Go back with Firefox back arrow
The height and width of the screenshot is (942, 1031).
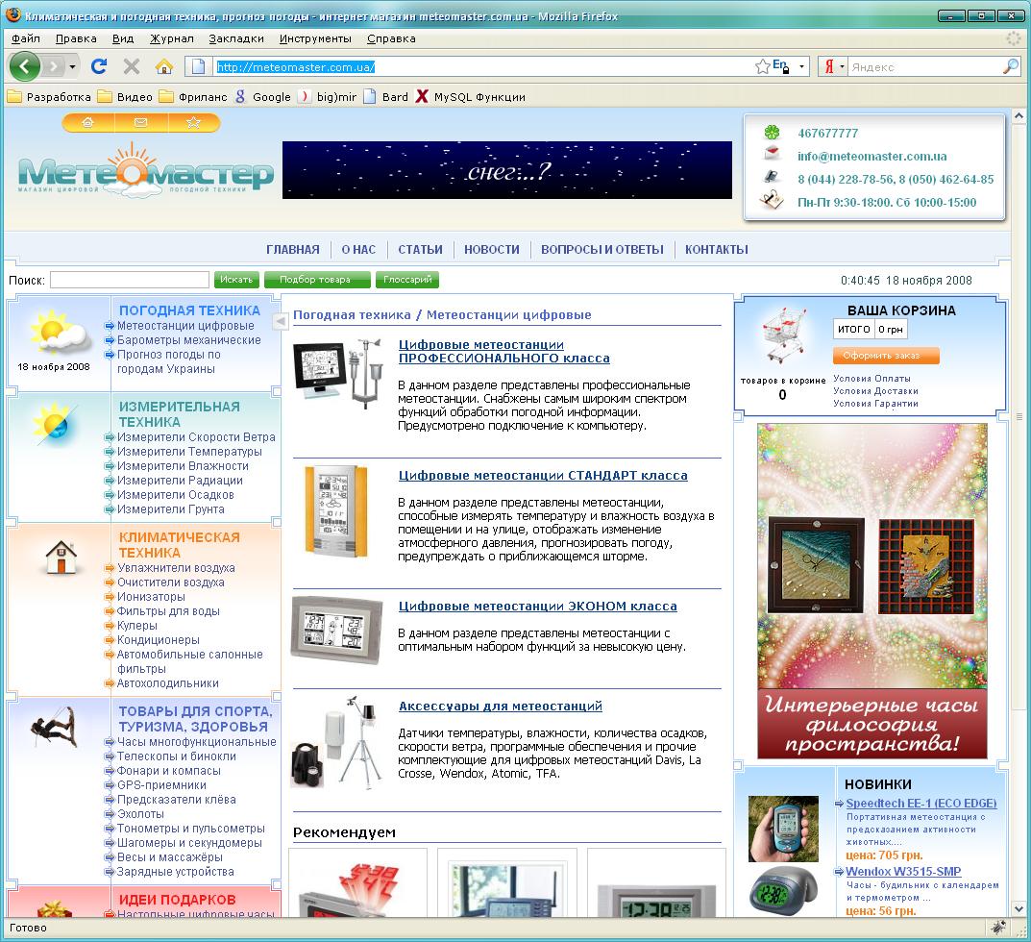25,66
